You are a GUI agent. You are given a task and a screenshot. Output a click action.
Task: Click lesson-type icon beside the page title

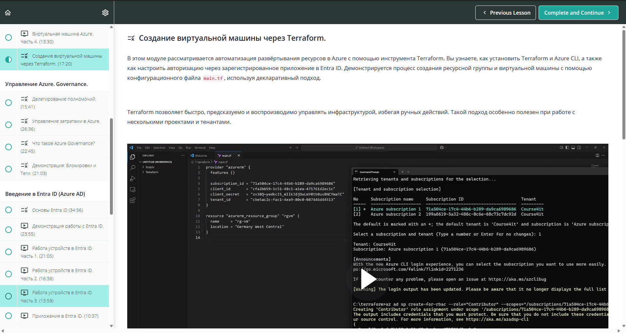point(131,38)
